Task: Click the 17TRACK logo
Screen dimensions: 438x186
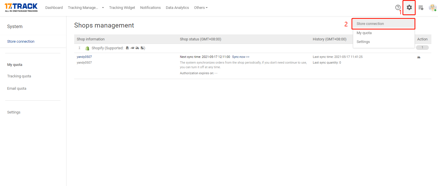Action: click(x=21, y=8)
